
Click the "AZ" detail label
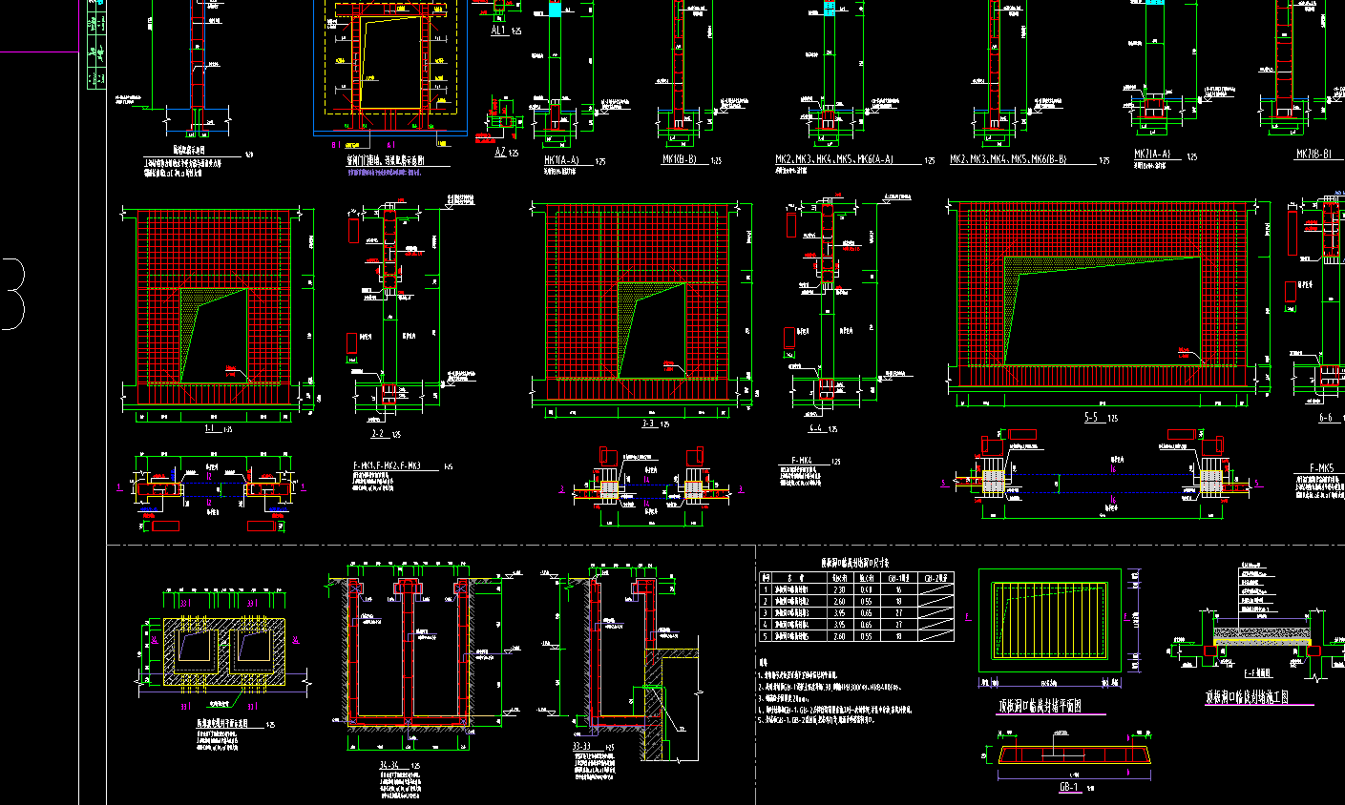[500, 153]
